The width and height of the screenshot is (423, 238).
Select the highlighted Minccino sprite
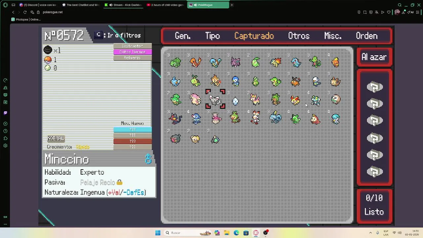point(215,99)
